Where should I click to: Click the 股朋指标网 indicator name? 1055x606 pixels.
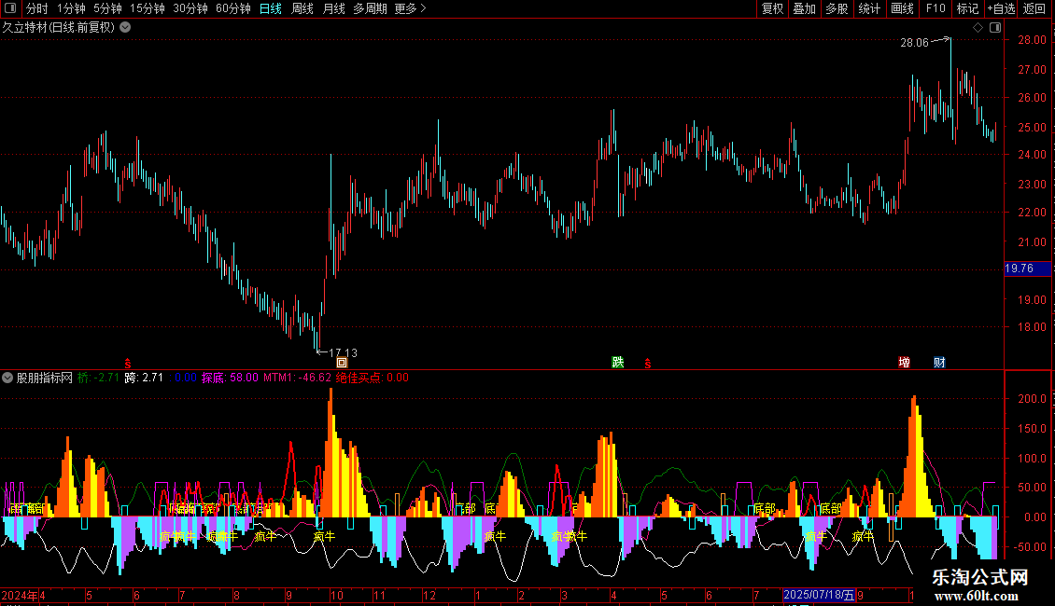pyautogui.click(x=45, y=378)
